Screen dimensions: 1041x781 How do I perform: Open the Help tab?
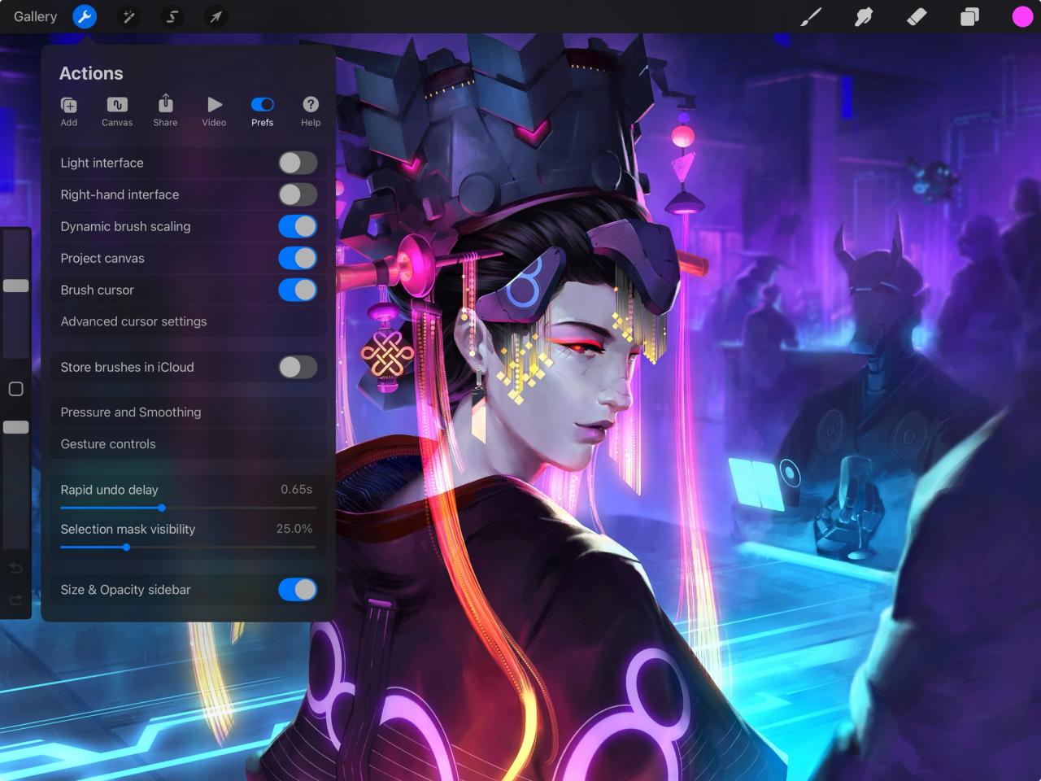[311, 111]
